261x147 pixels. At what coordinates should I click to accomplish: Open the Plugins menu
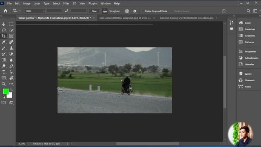[x=93, y=3]
